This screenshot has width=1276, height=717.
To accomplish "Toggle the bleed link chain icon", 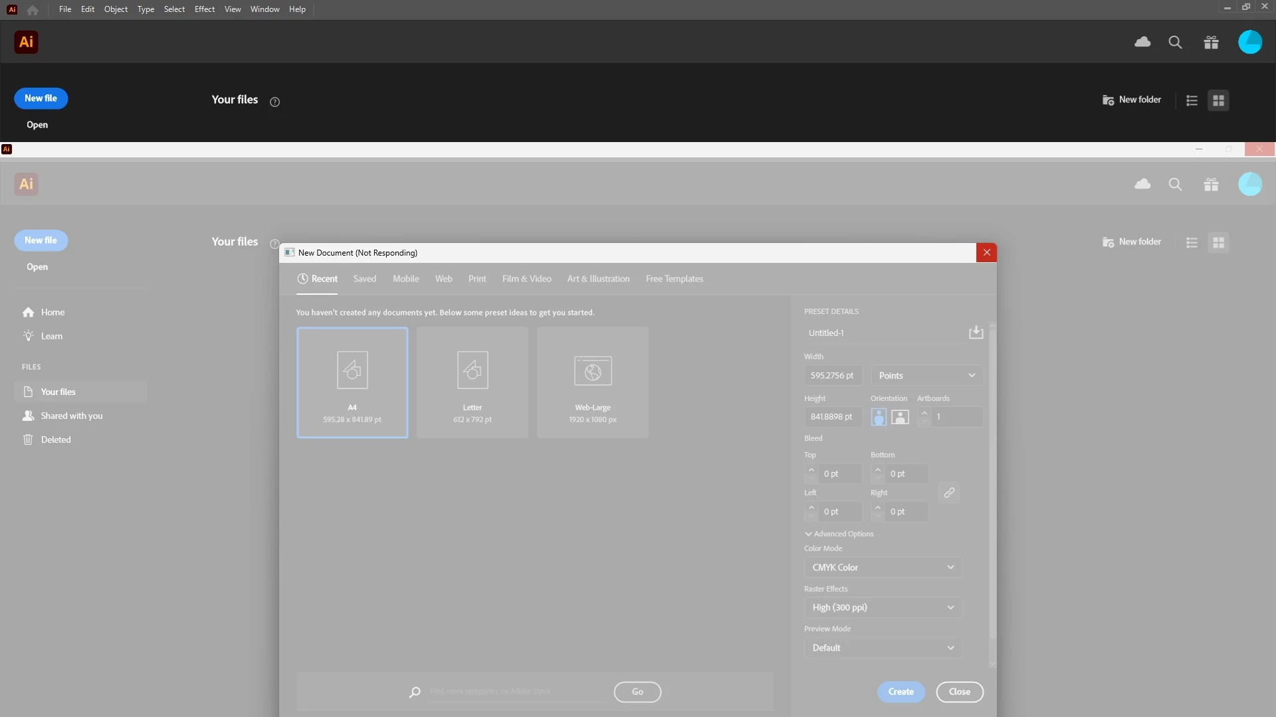I will pos(949,493).
